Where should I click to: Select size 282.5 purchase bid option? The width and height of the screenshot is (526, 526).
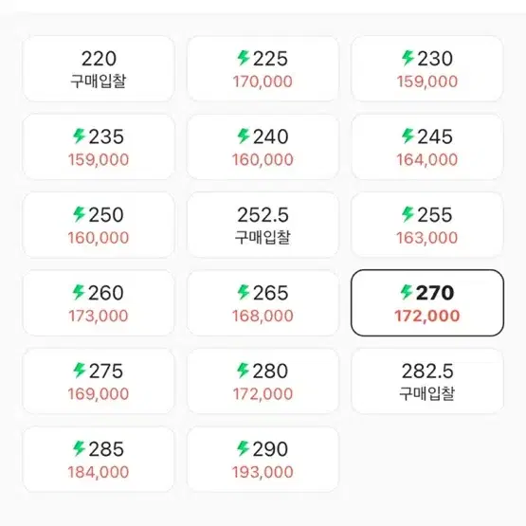(427, 381)
